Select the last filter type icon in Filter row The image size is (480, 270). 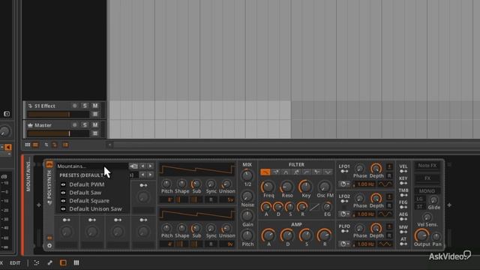(x=328, y=172)
